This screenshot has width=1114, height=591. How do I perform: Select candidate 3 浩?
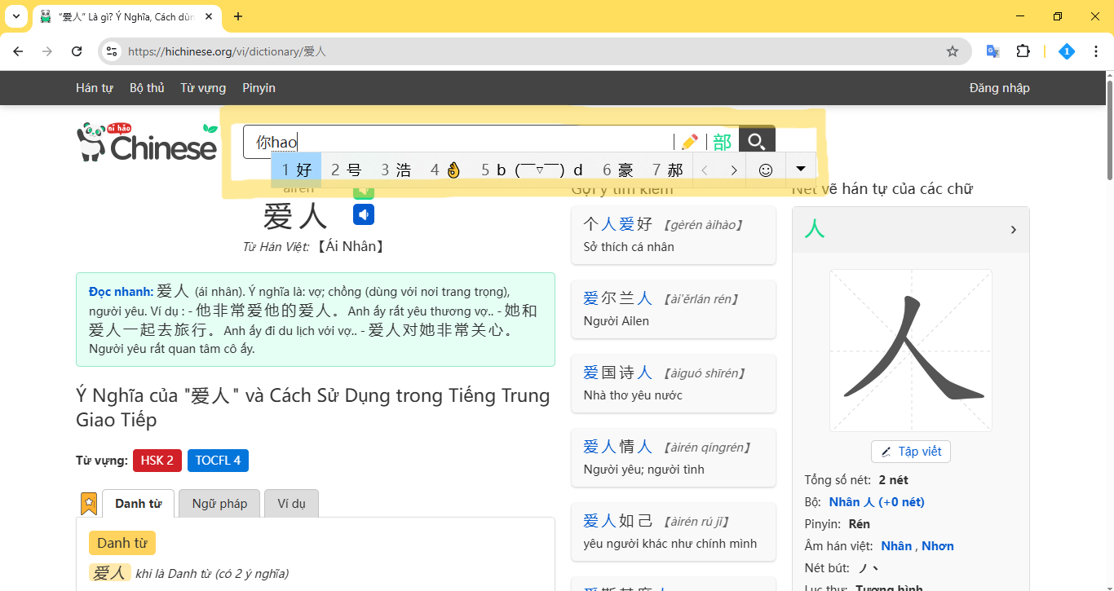396,170
